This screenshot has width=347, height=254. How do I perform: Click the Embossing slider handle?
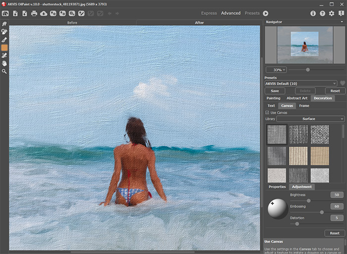(x=322, y=212)
